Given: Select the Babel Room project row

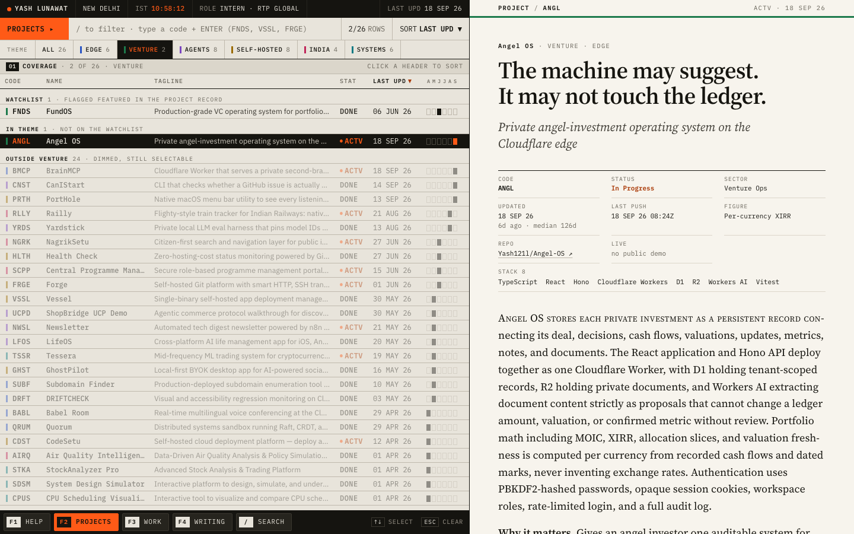Looking at the screenshot, I should [x=234, y=413].
